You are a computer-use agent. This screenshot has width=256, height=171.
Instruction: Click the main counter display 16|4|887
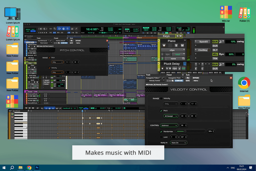[x=92, y=29]
